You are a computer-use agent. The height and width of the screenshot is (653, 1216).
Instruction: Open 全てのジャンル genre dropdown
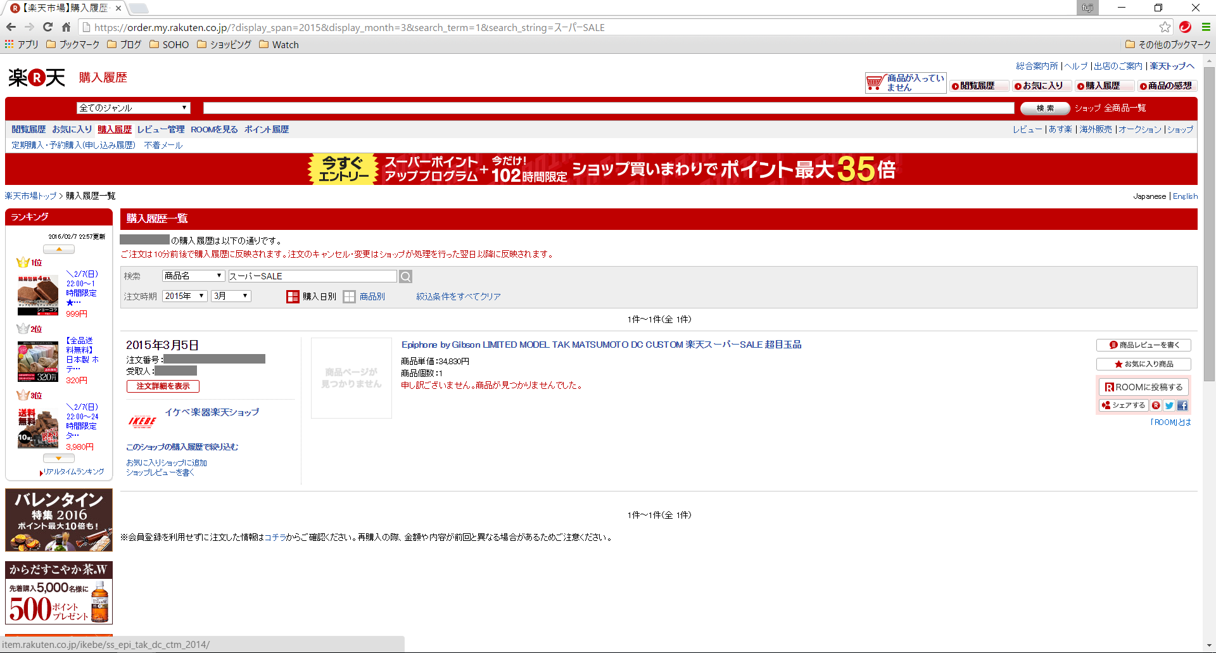133,108
